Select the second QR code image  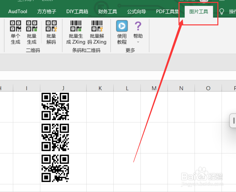(x=55, y=137)
